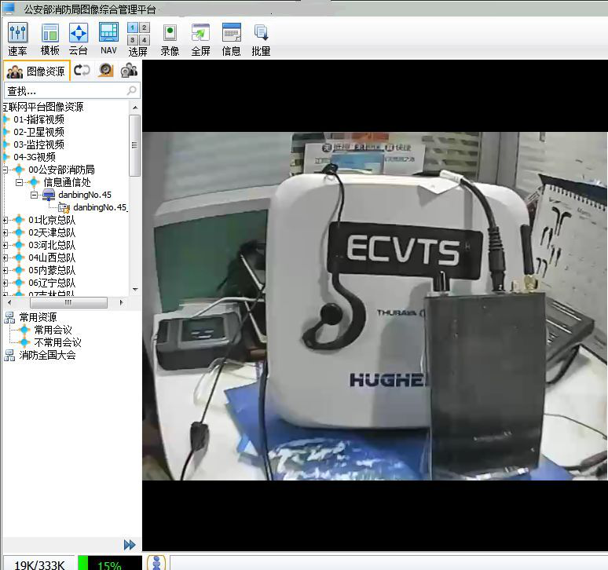Select 04-3G视频 tree item
Viewport: 608px width, 570px height.
click(35, 157)
